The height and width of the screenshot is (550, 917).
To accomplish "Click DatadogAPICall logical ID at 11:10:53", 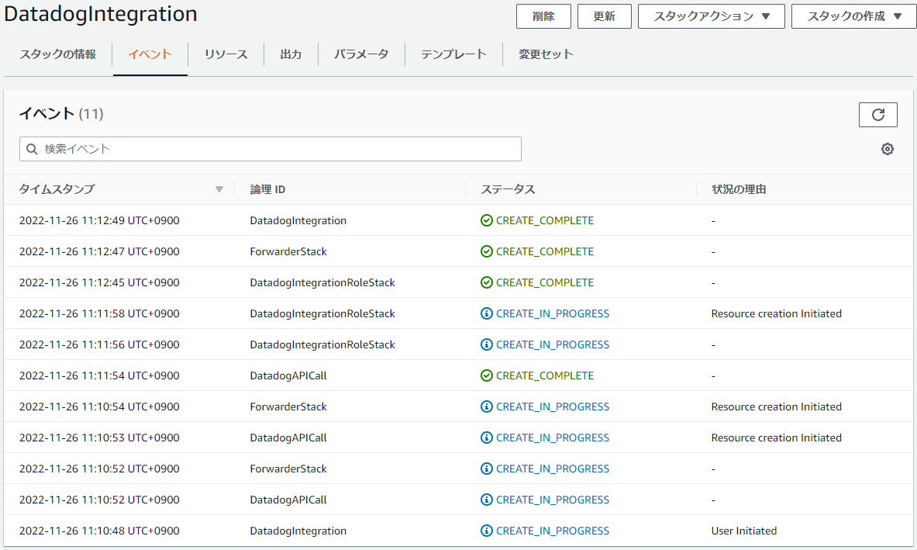I will 288,438.
